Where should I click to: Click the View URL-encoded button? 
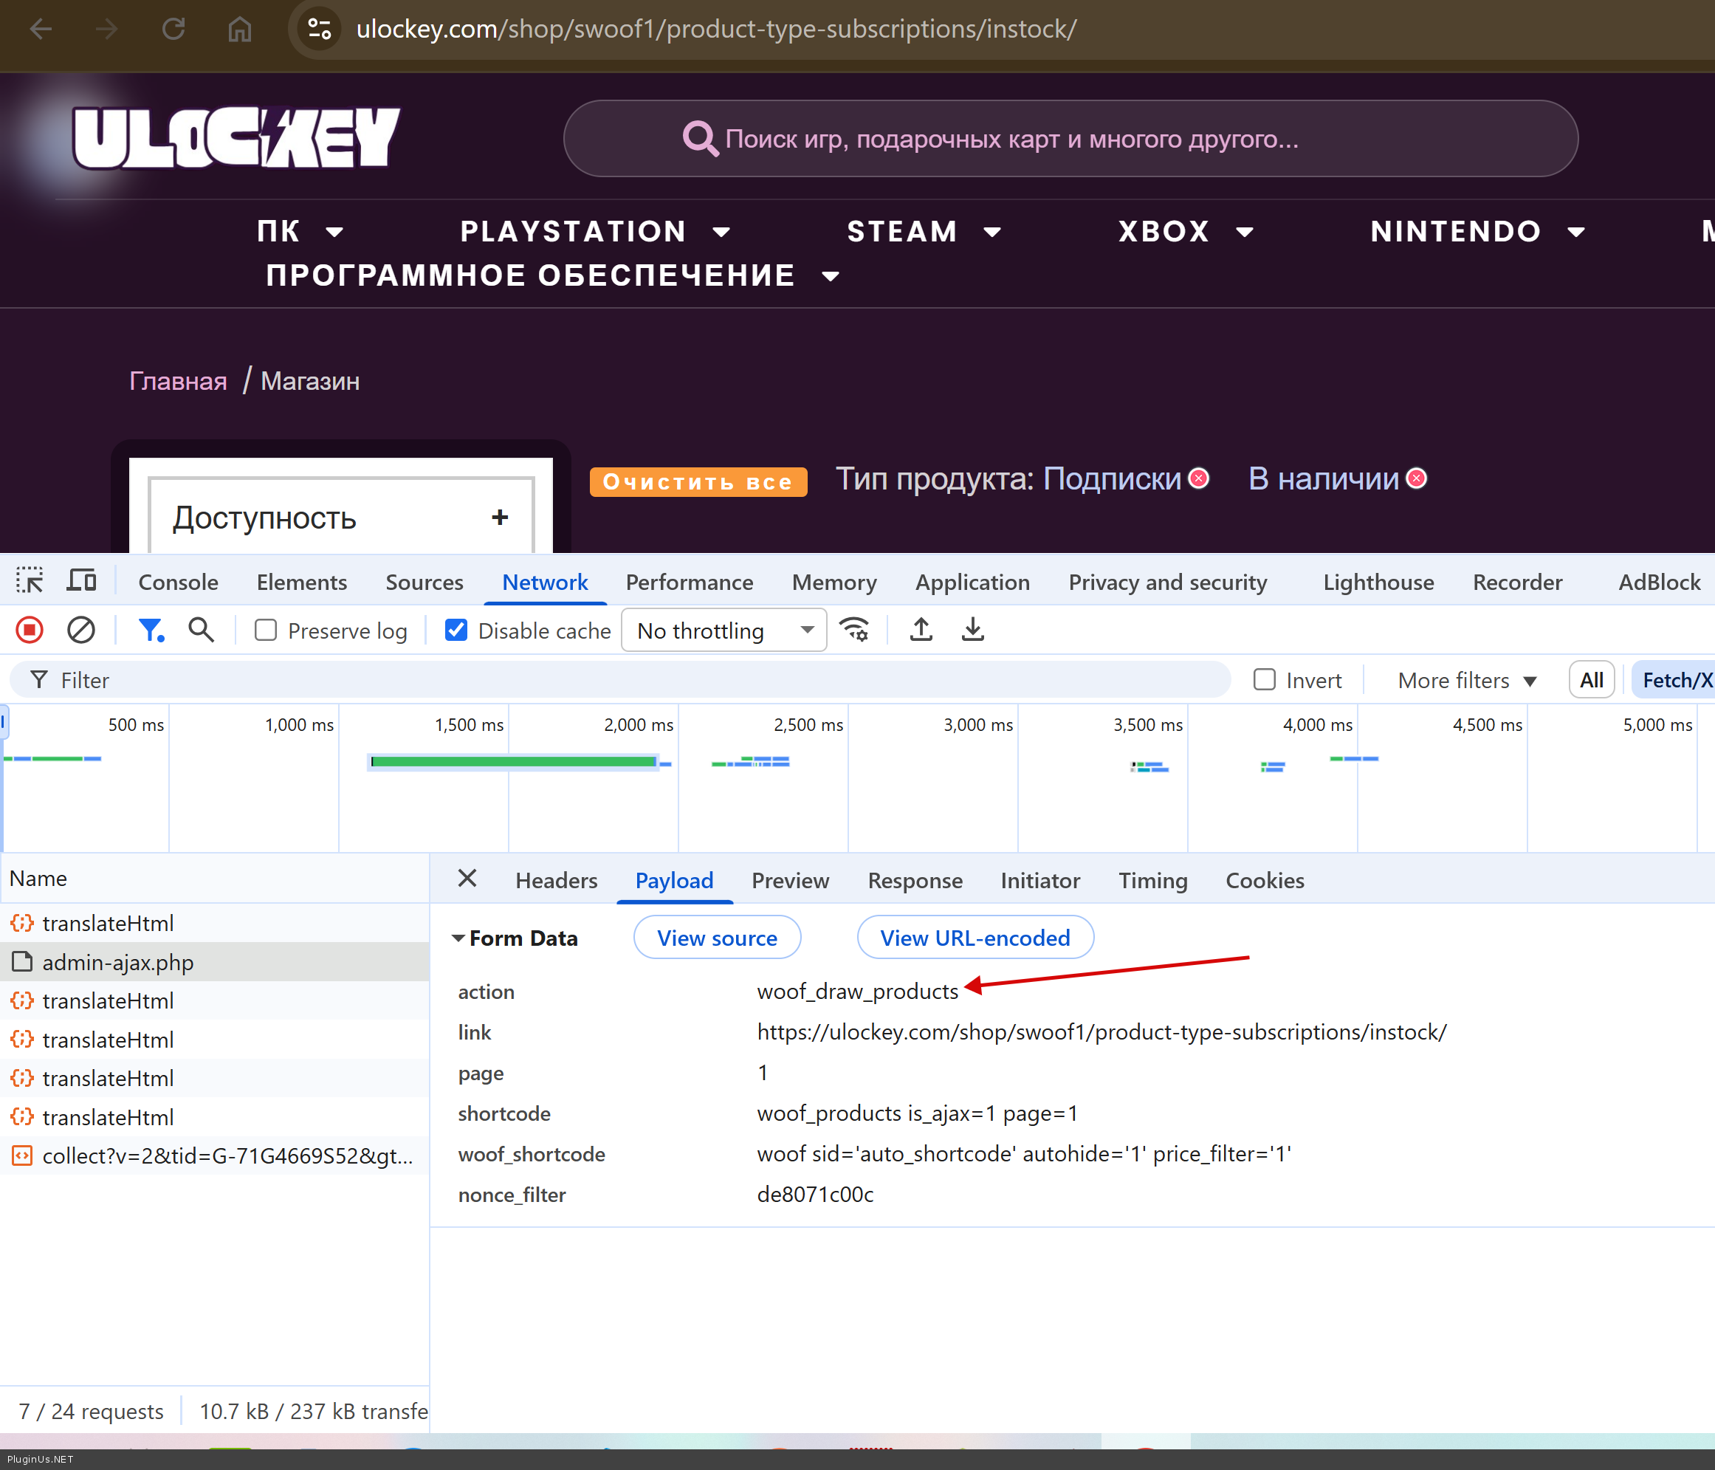tap(975, 938)
